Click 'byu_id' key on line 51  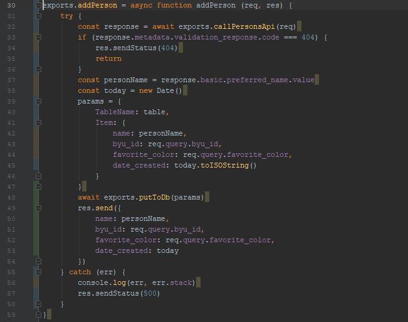(x=108, y=230)
